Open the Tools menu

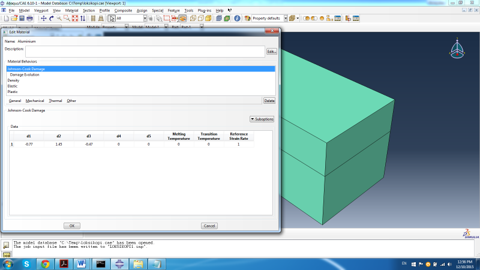click(188, 10)
